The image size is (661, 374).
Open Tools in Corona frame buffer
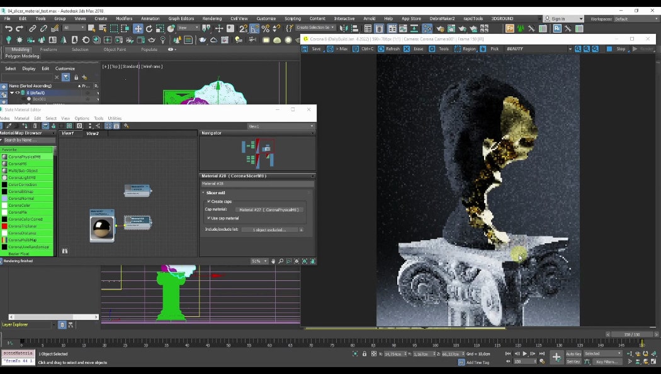[x=439, y=49]
